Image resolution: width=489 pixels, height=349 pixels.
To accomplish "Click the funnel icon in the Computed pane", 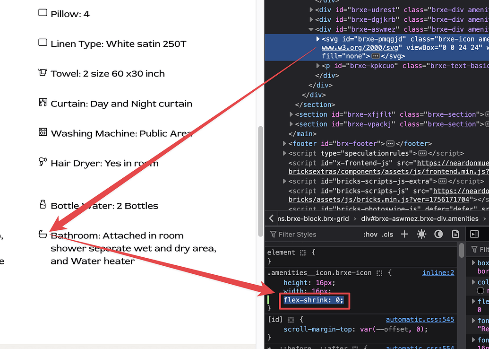I will [x=474, y=249].
